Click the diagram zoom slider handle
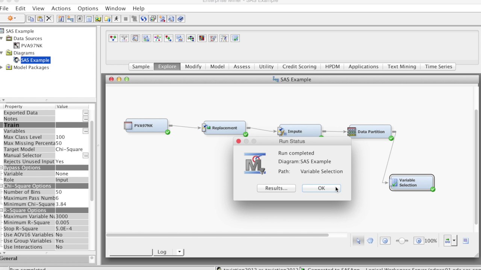Viewport: 481px width, 270px height. pos(402,241)
